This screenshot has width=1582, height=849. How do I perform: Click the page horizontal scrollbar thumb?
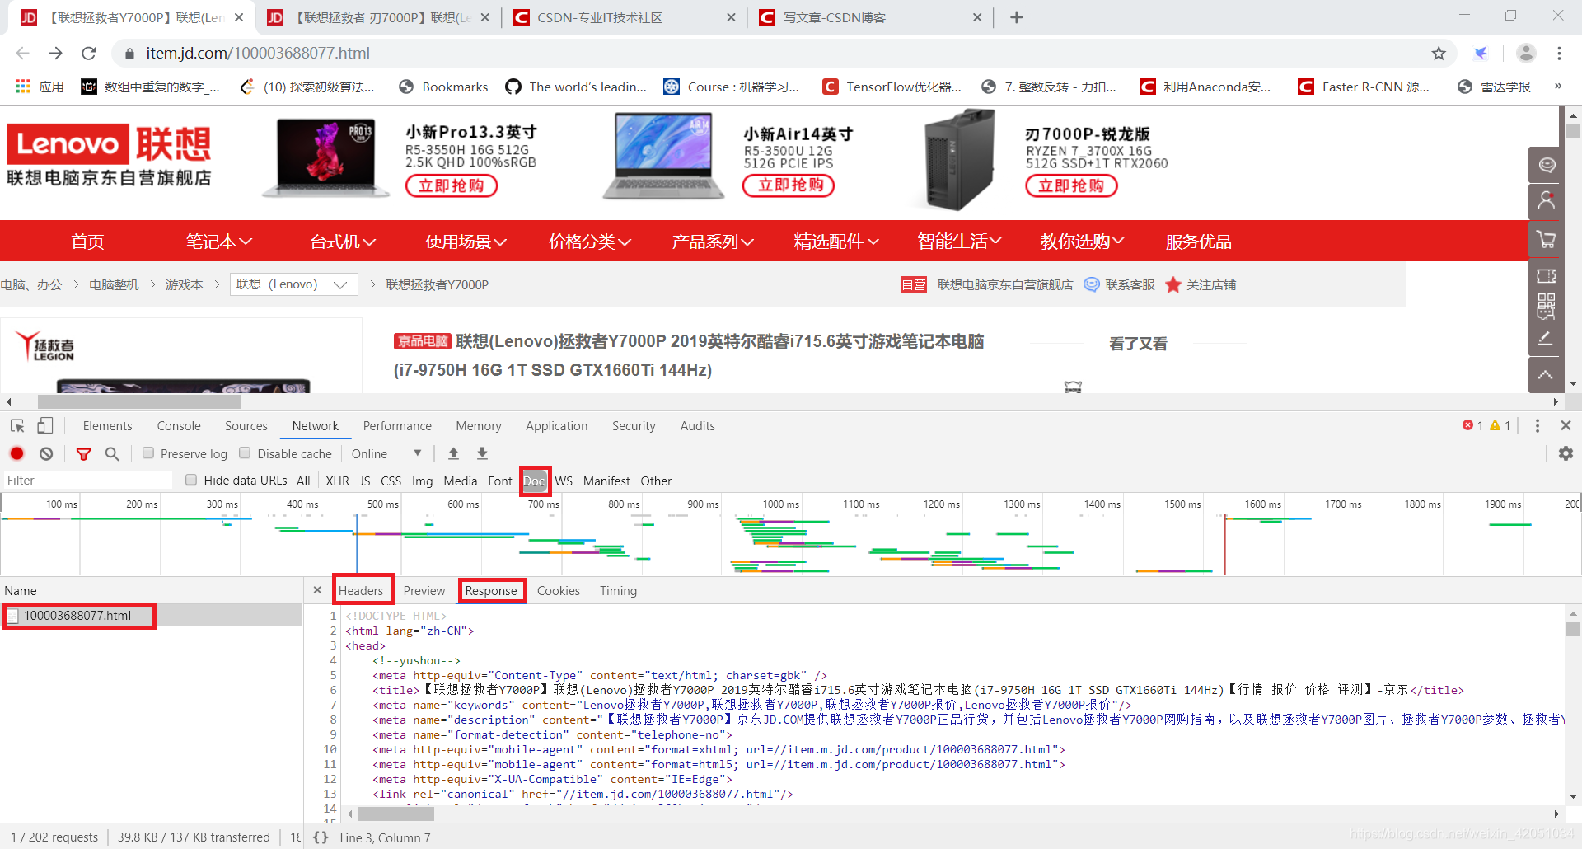click(139, 402)
